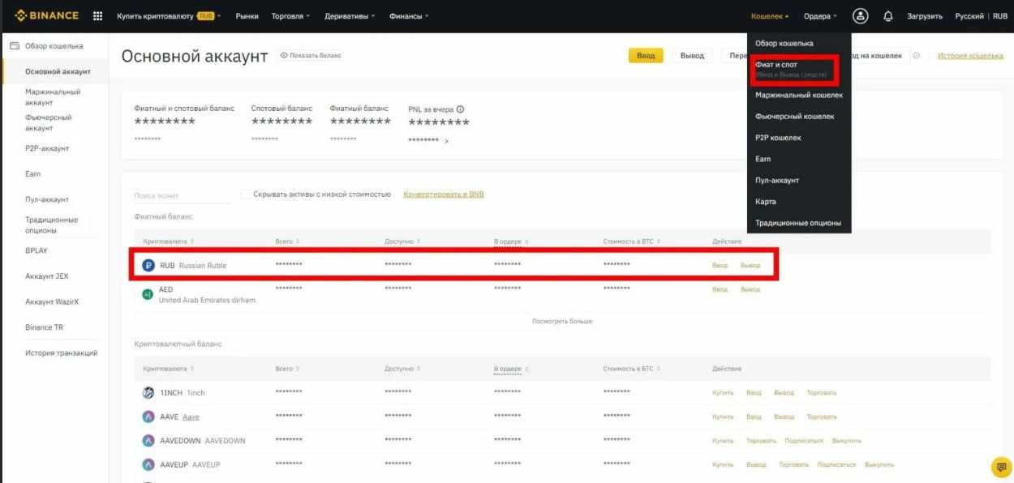This screenshot has height=483, width=1014.
Task: Open the Ордера dropdown
Action: pos(820,16)
